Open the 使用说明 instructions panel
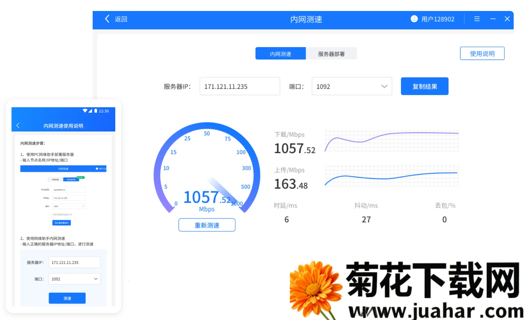Screen dimensions: 527x320 pyautogui.click(x=482, y=53)
